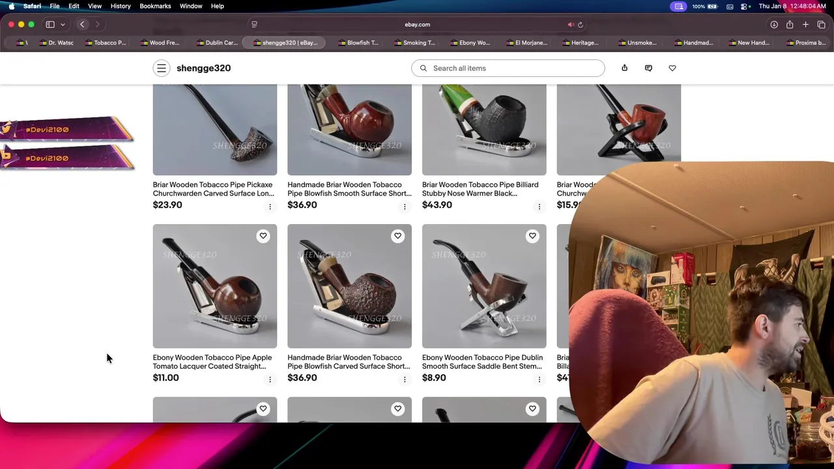This screenshot has width=834, height=469.
Task: Open Safari's History menu
Action: pyautogui.click(x=121, y=6)
